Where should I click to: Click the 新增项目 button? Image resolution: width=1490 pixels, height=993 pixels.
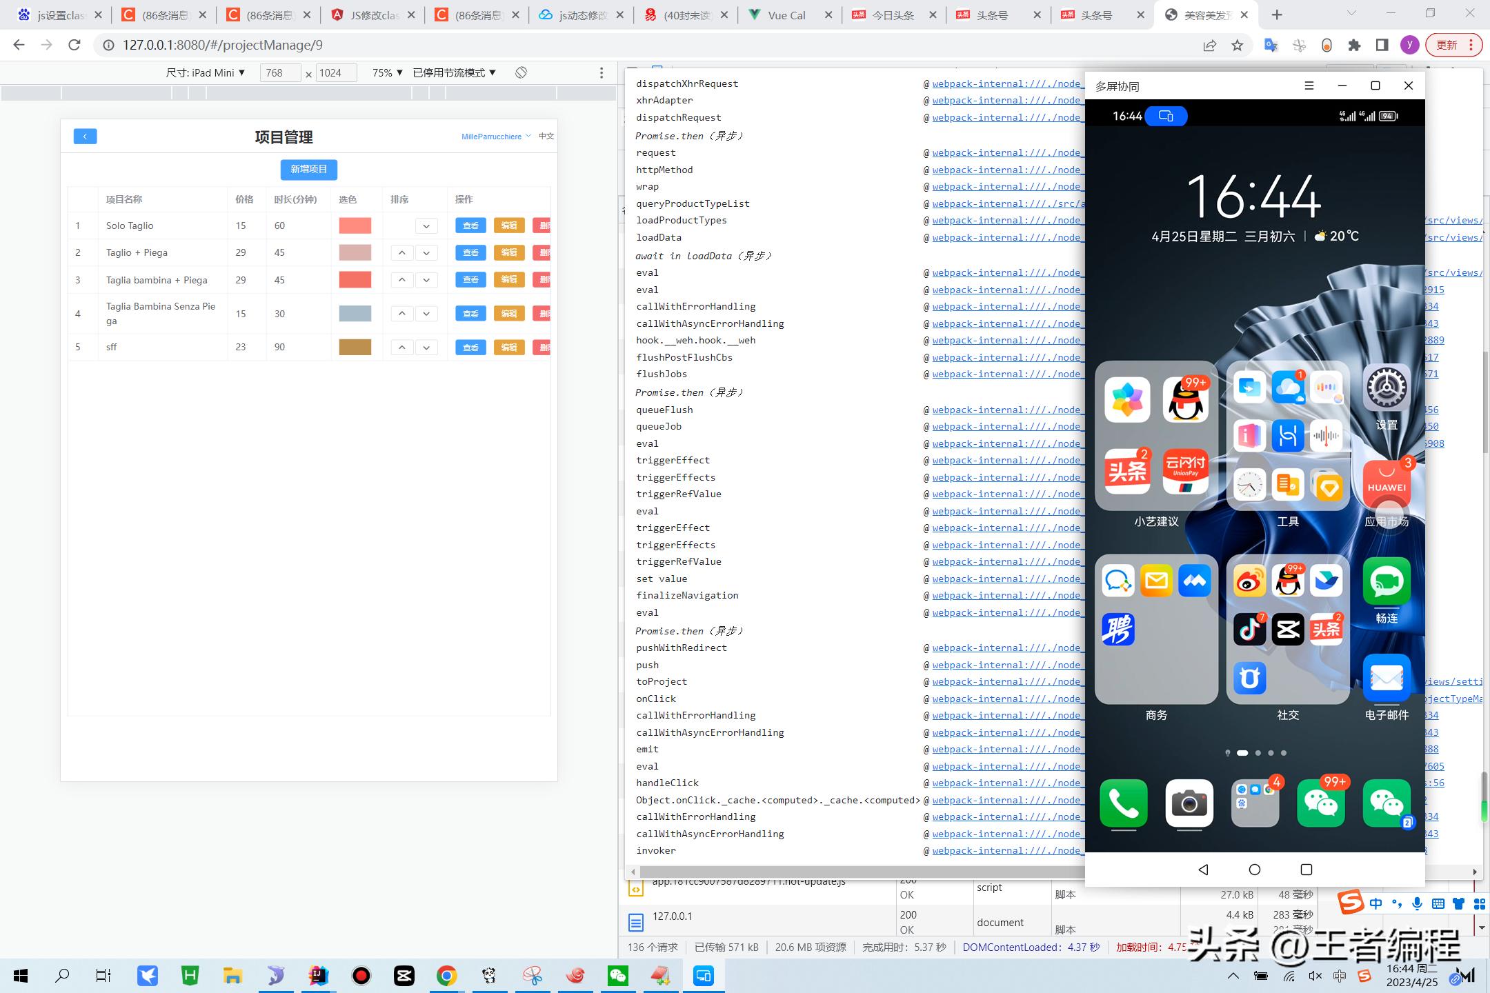(308, 170)
